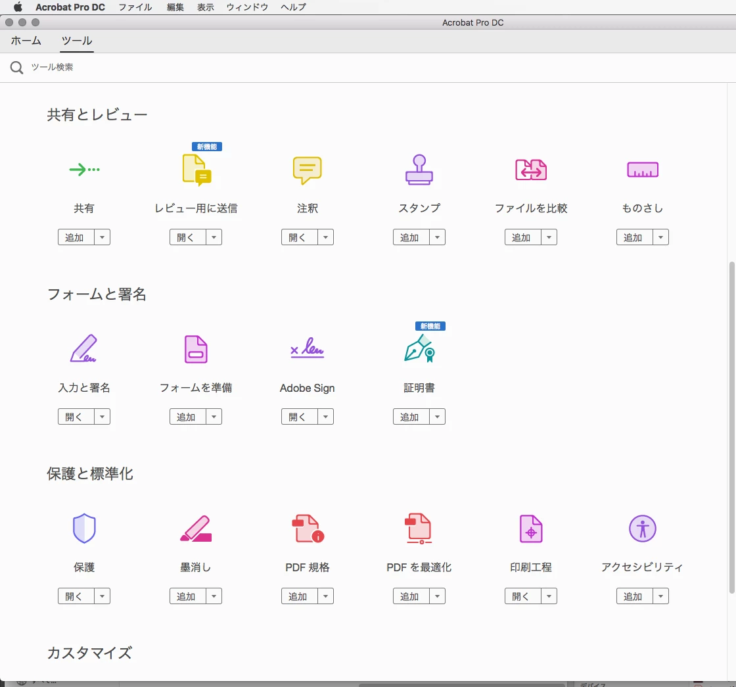Viewport: 736px width, 687px height.
Task: Expand dropdown arrow for レビュー用に送信
Action: pos(214,237)
